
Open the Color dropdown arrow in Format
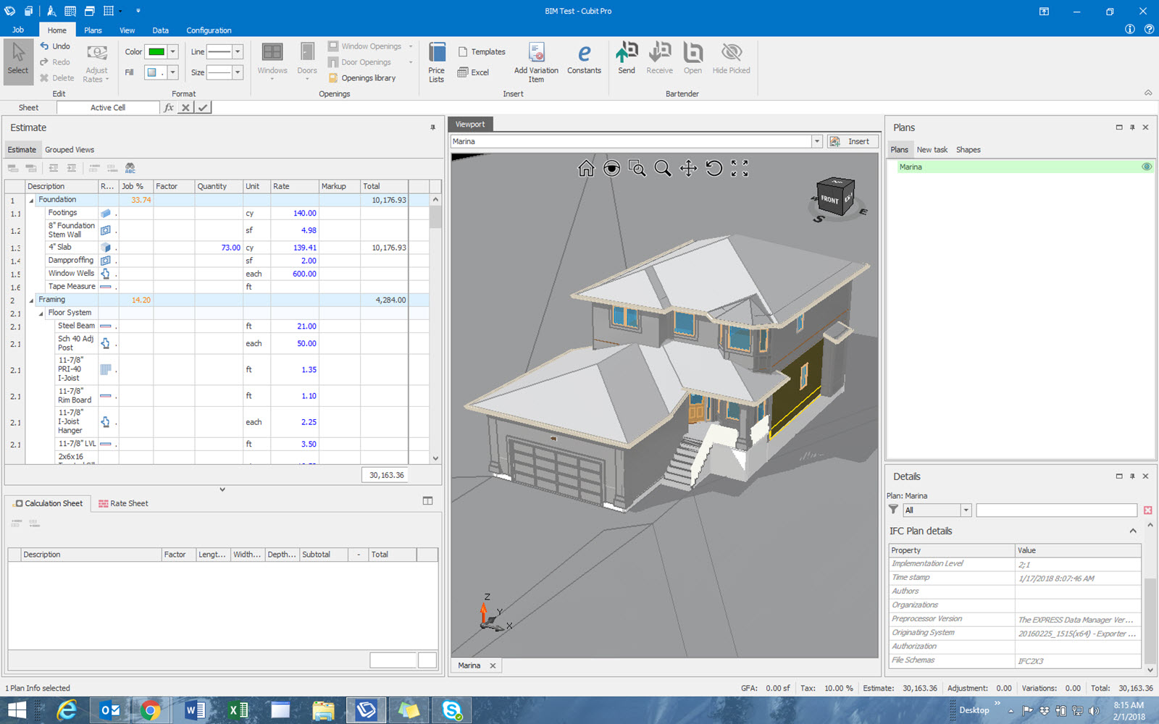173,52
